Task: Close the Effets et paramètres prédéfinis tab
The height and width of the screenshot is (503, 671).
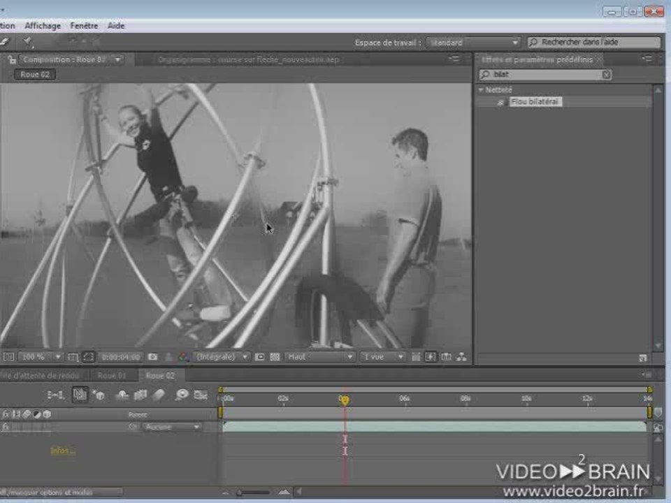Action: point(600,59)
